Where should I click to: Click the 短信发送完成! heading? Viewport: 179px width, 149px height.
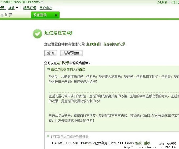pyautogui.click(x=58, y=33)
